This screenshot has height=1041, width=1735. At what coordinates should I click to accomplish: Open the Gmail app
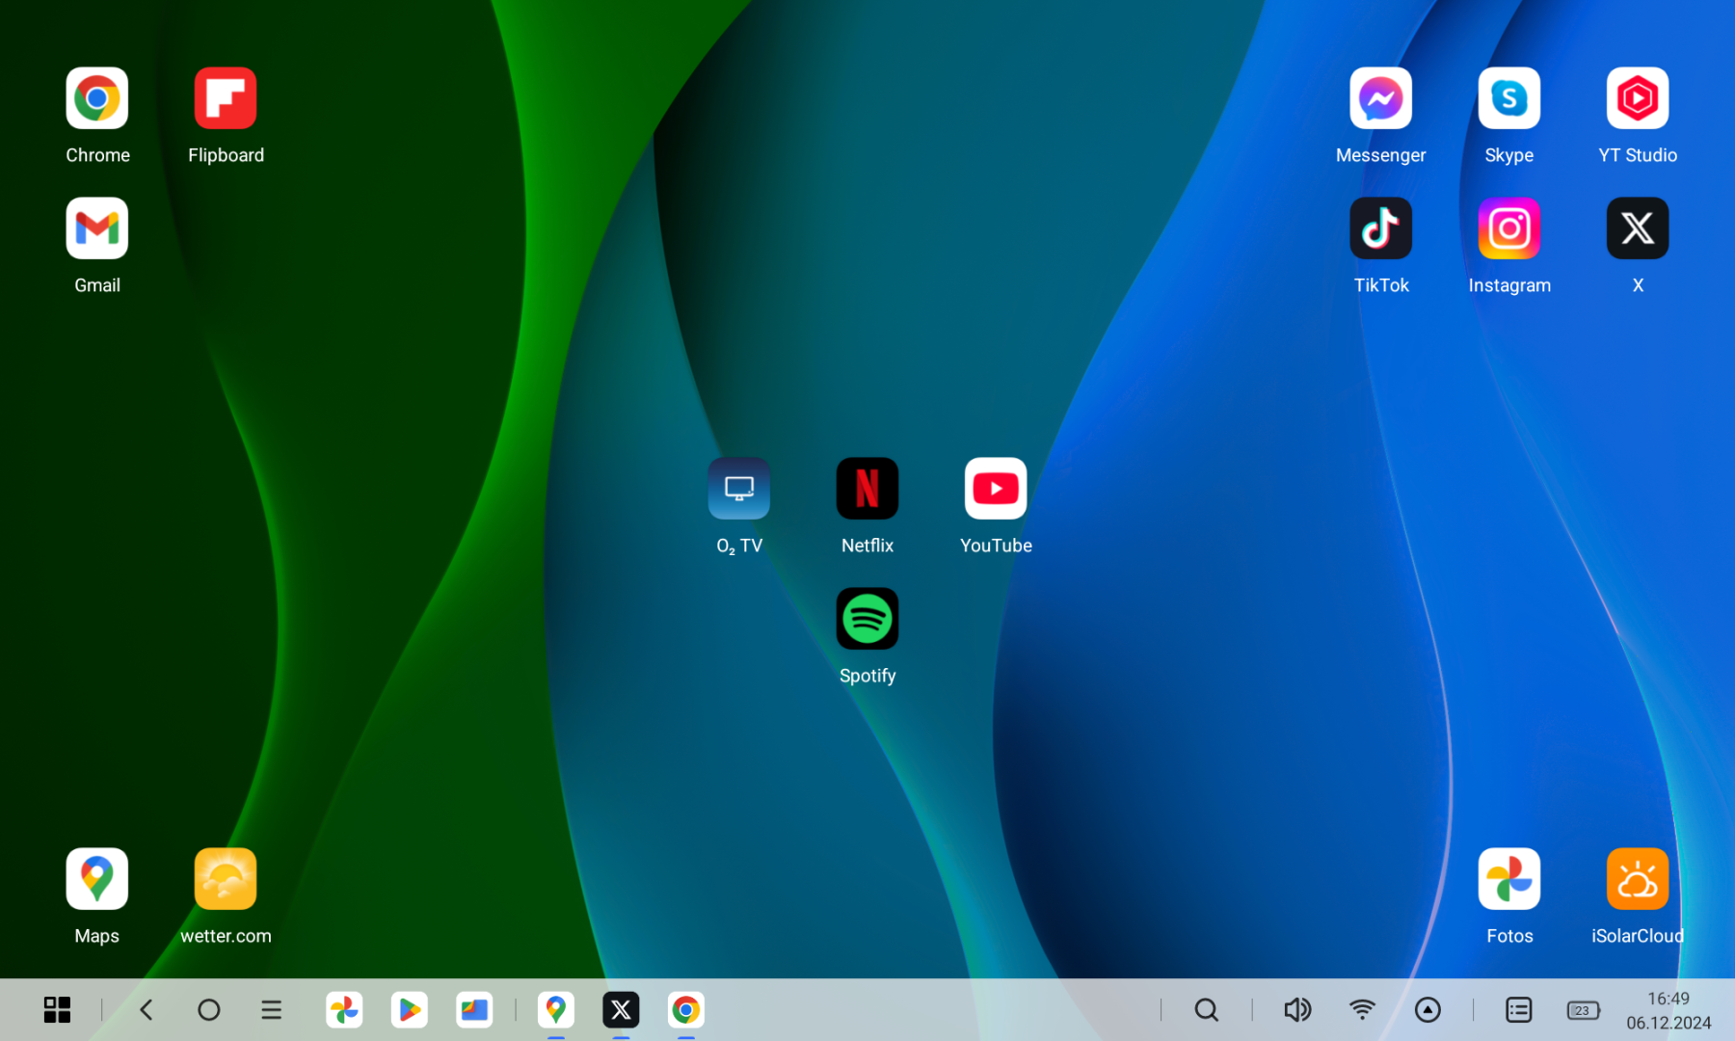(x=97, y=228)
